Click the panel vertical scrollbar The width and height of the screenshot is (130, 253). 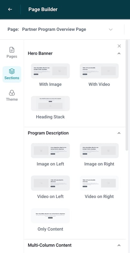(x=127, y=95)
